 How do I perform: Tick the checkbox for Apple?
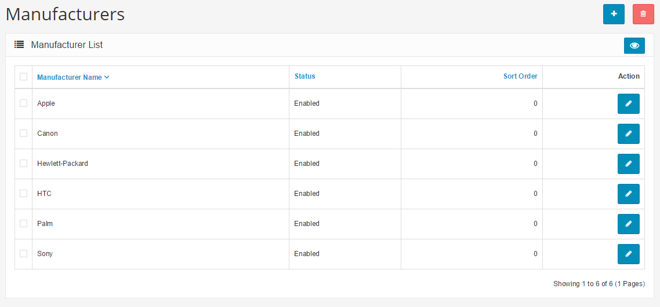pyautogui.click(x=24, y=103)
